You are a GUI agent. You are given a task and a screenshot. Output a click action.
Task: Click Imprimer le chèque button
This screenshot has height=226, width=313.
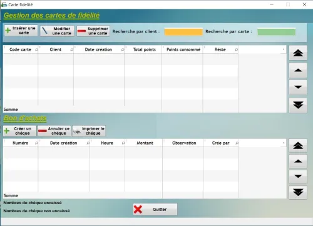[x=89, y=131]
